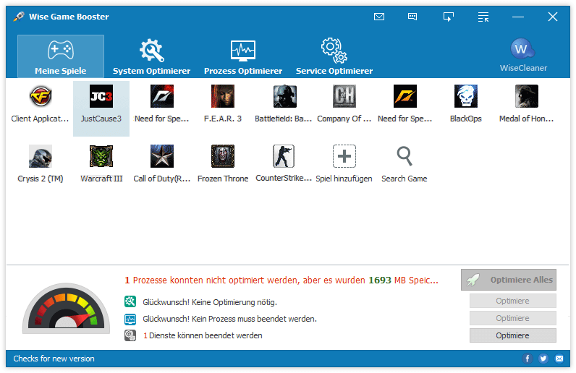This screenshot has height=373, width=576.
Task: Click the 'Checks for new version' status text
Action: tap(54, 359)
